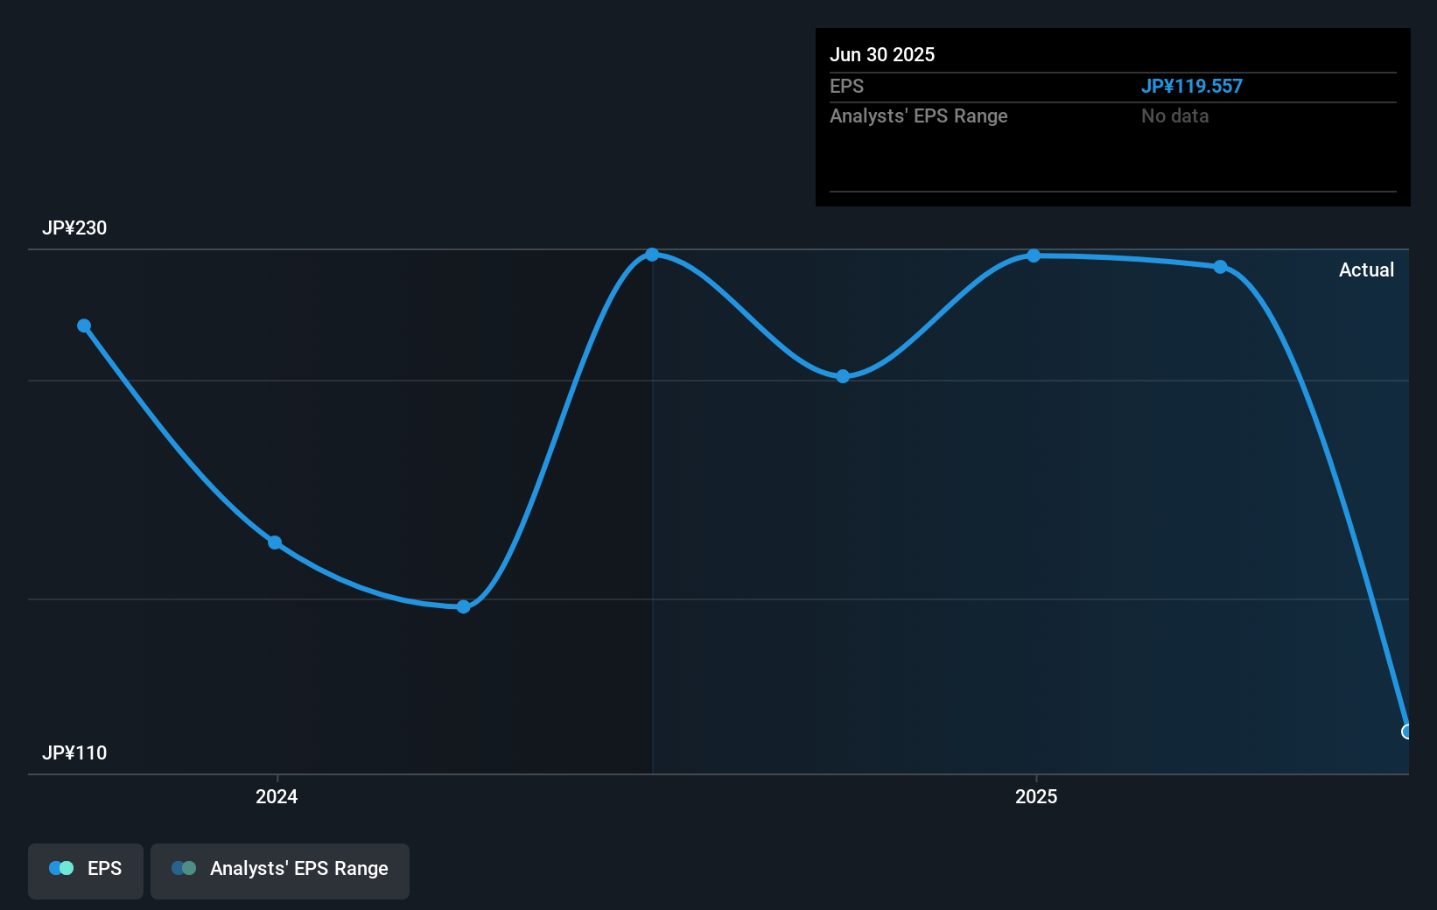Click the Analysts' EPS Range legend dots icon
Image resolution: width=1437 pixels, height=910 pixels.
[x=184, y=868]
